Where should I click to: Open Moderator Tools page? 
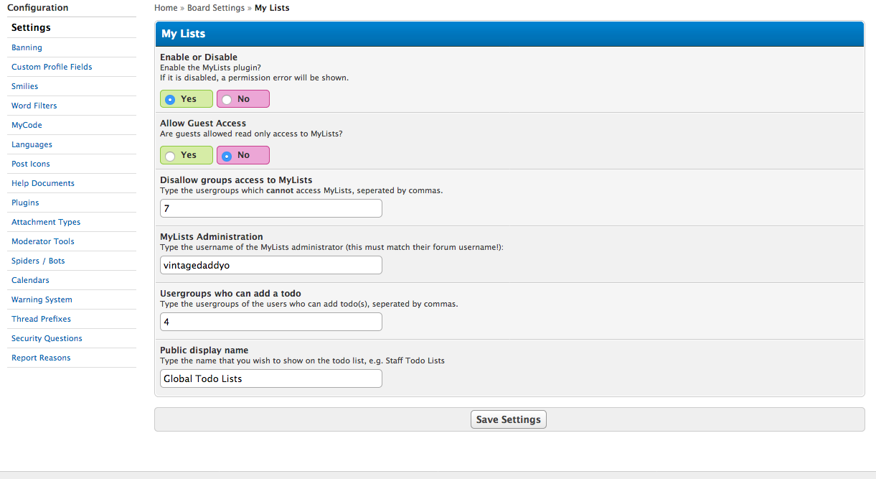(x=43, y=241)
